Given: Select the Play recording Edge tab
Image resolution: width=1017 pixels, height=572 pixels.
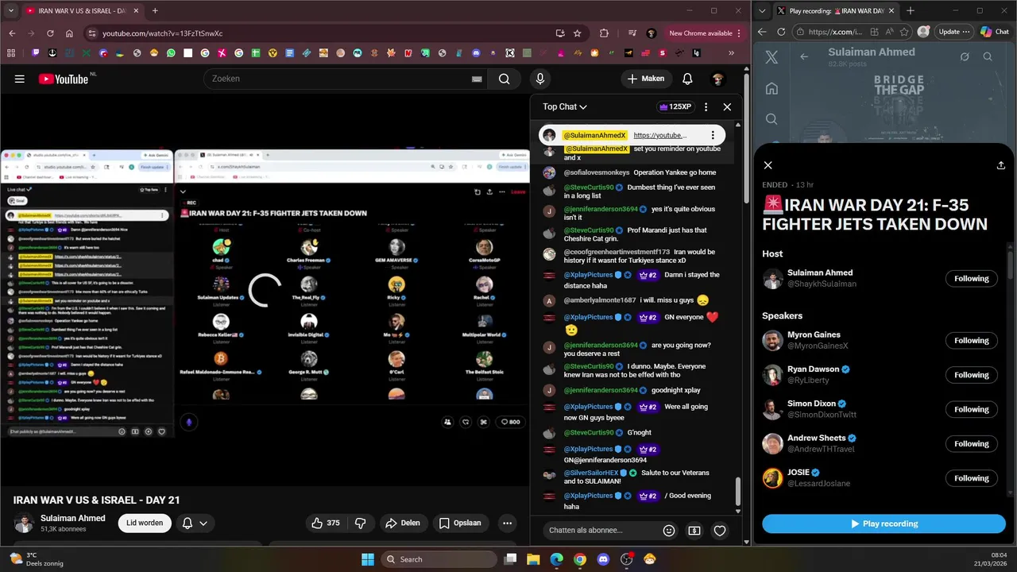Looking at the screenshot, I should pyautogui.click(x=836, y=11).
